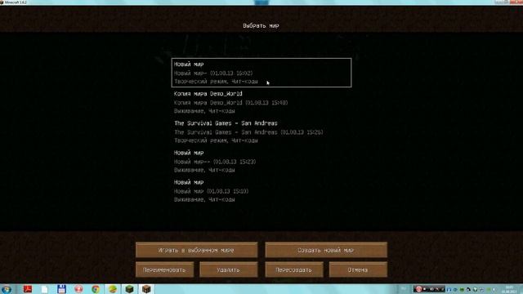Open the red round taskbar app icon
The height and width of the screenshot is (294, 523).
pyautogui.click(x=78, y=289)
